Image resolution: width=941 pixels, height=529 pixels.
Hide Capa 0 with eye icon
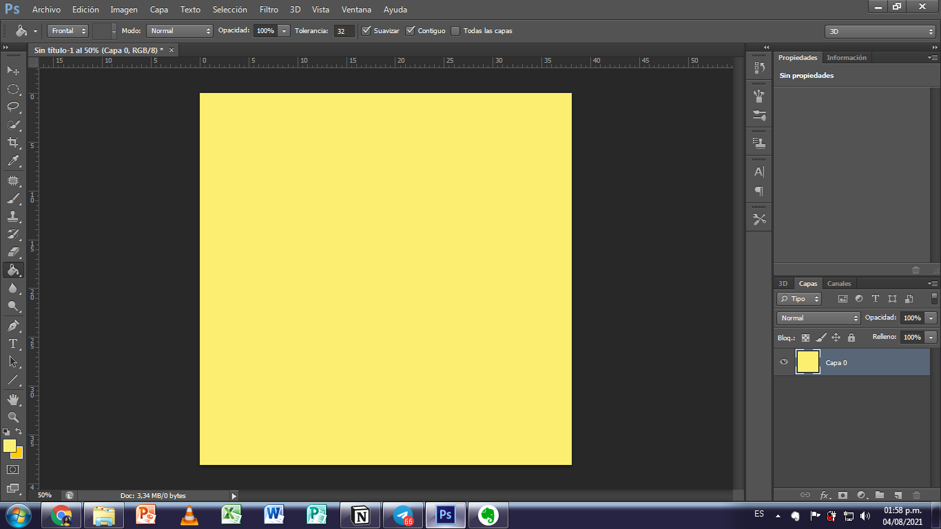784,362
